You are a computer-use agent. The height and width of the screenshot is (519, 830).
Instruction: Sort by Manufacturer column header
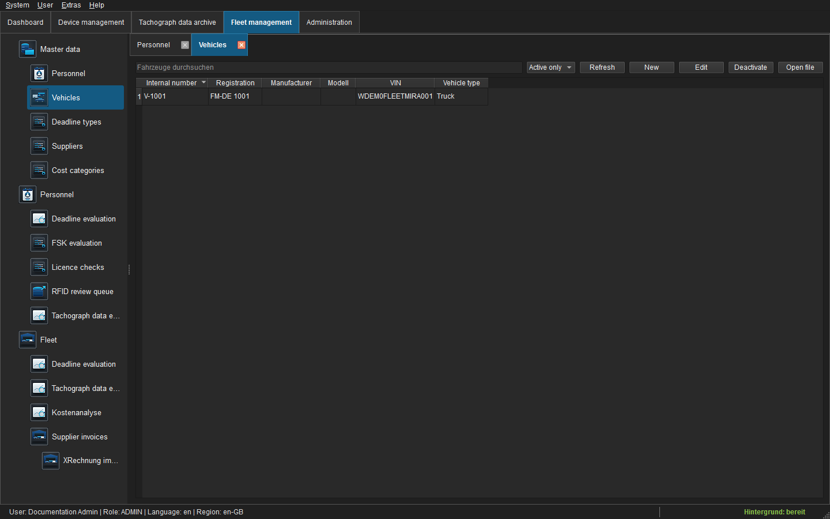pos(291,83)
